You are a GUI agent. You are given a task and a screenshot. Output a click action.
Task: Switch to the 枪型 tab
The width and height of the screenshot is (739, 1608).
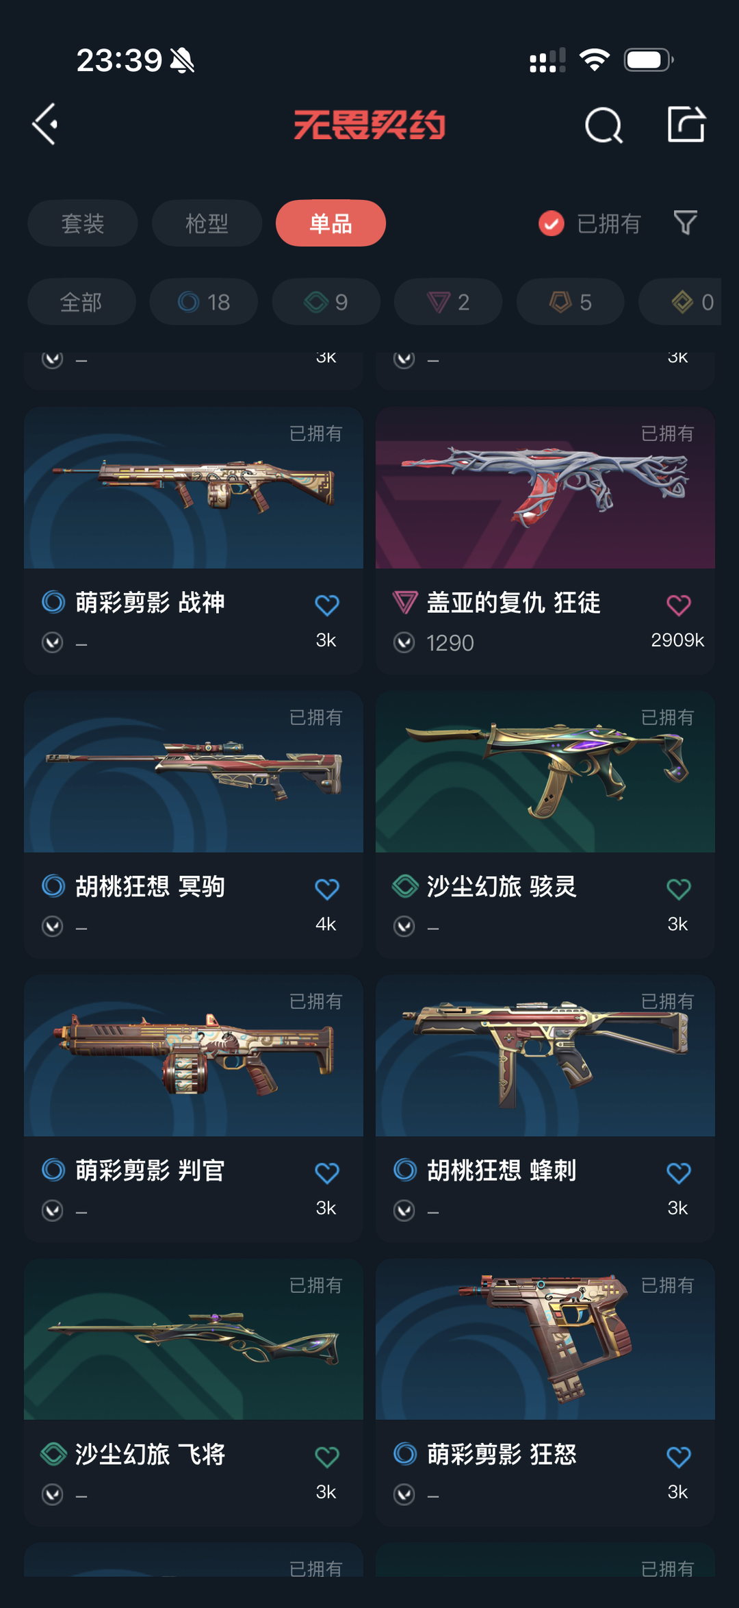click(207, 223)
